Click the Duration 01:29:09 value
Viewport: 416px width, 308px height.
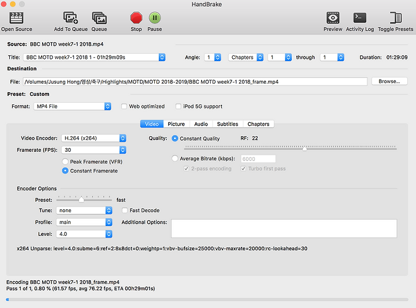[396, 57]
